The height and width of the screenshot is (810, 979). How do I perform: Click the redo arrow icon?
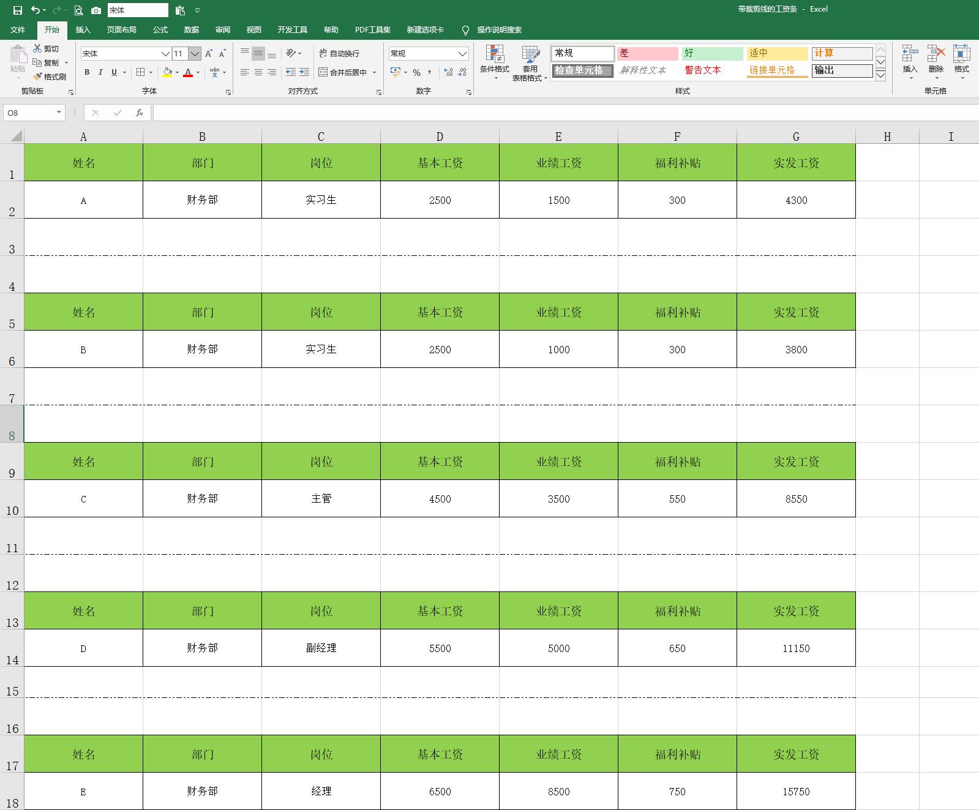(56, 10)
